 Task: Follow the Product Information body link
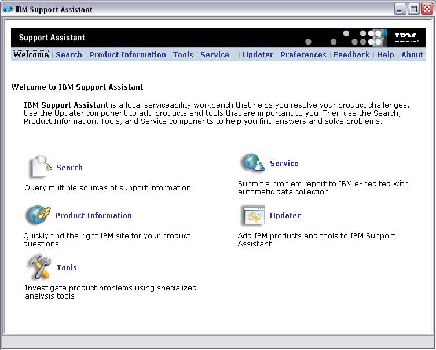point(93,216)
